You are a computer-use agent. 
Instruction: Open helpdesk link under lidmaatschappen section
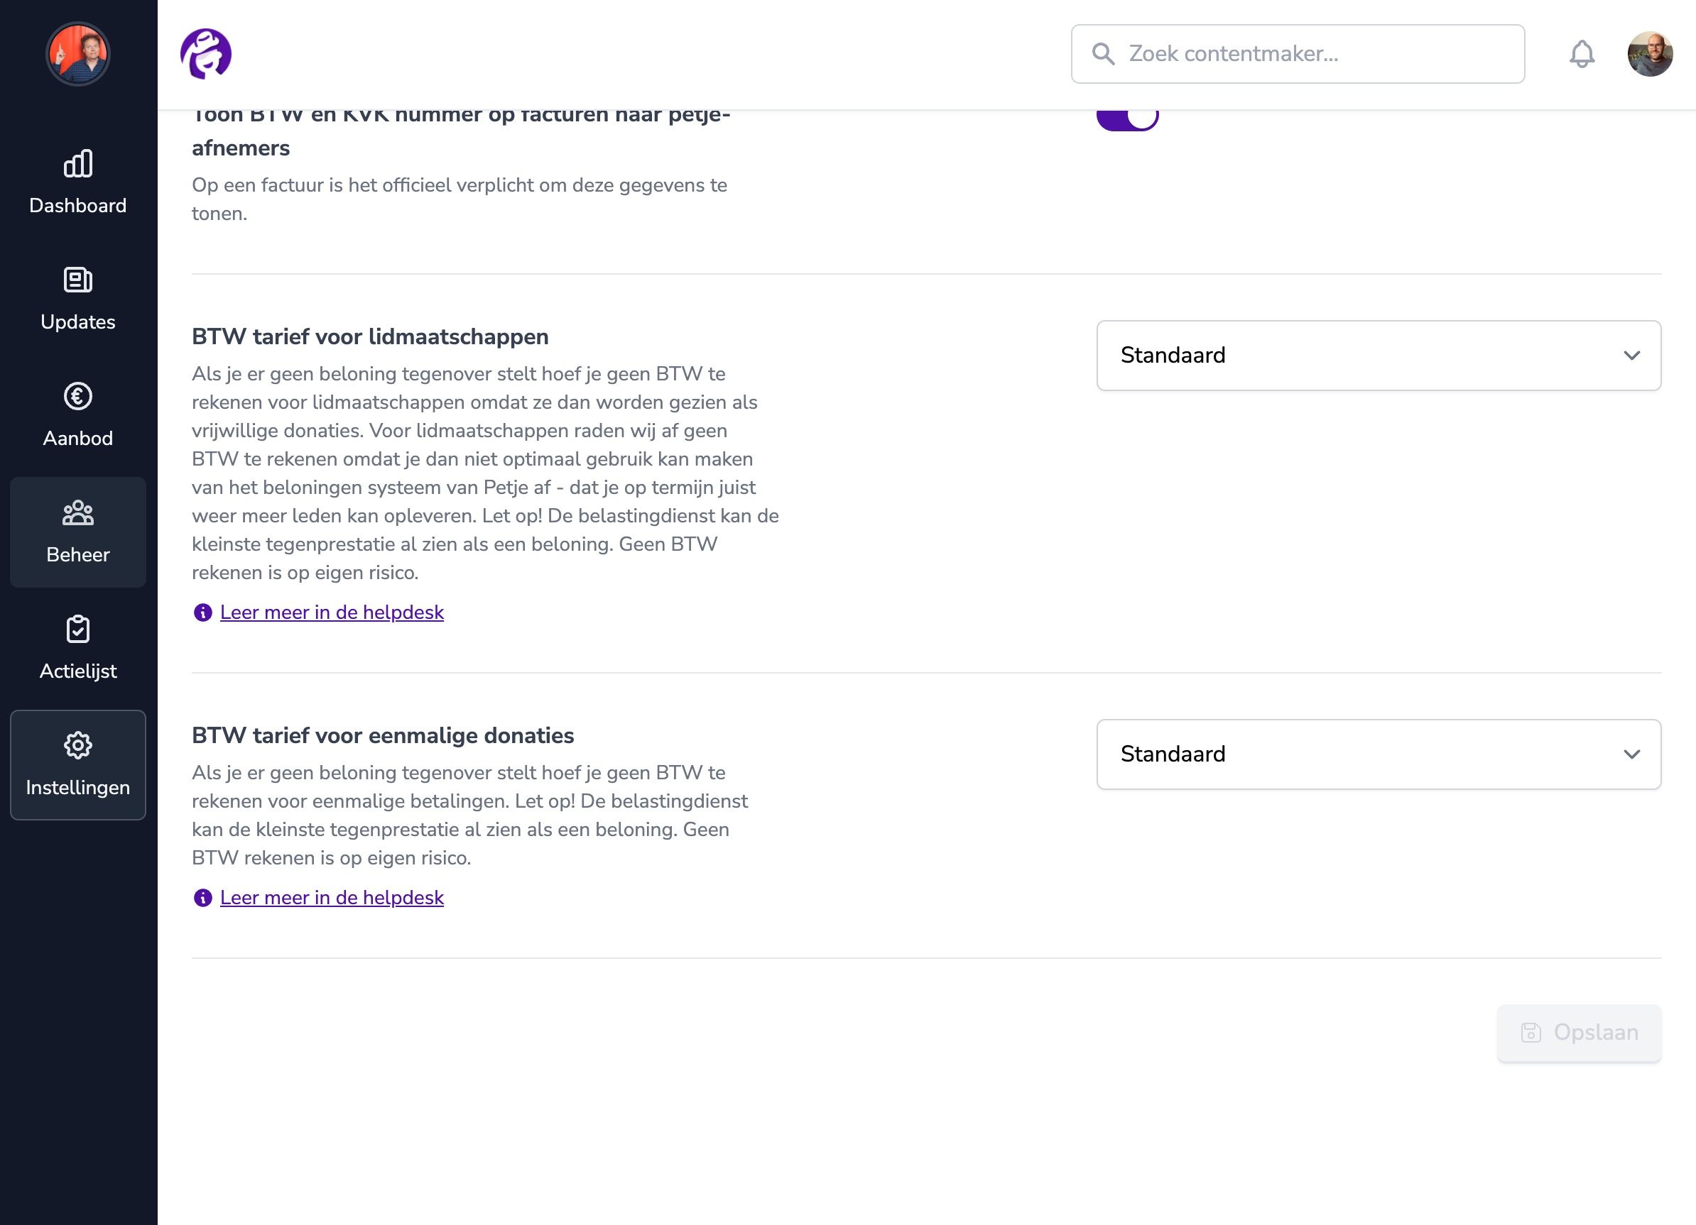click(x=331, y=613)
